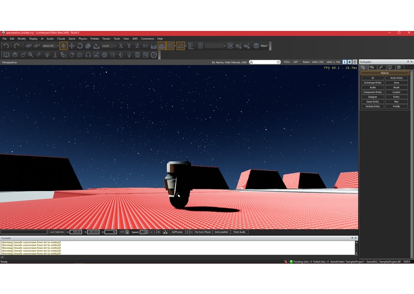Open grid snap size dropdown arrow
The image size is (414, 294).
coord(175,46)
